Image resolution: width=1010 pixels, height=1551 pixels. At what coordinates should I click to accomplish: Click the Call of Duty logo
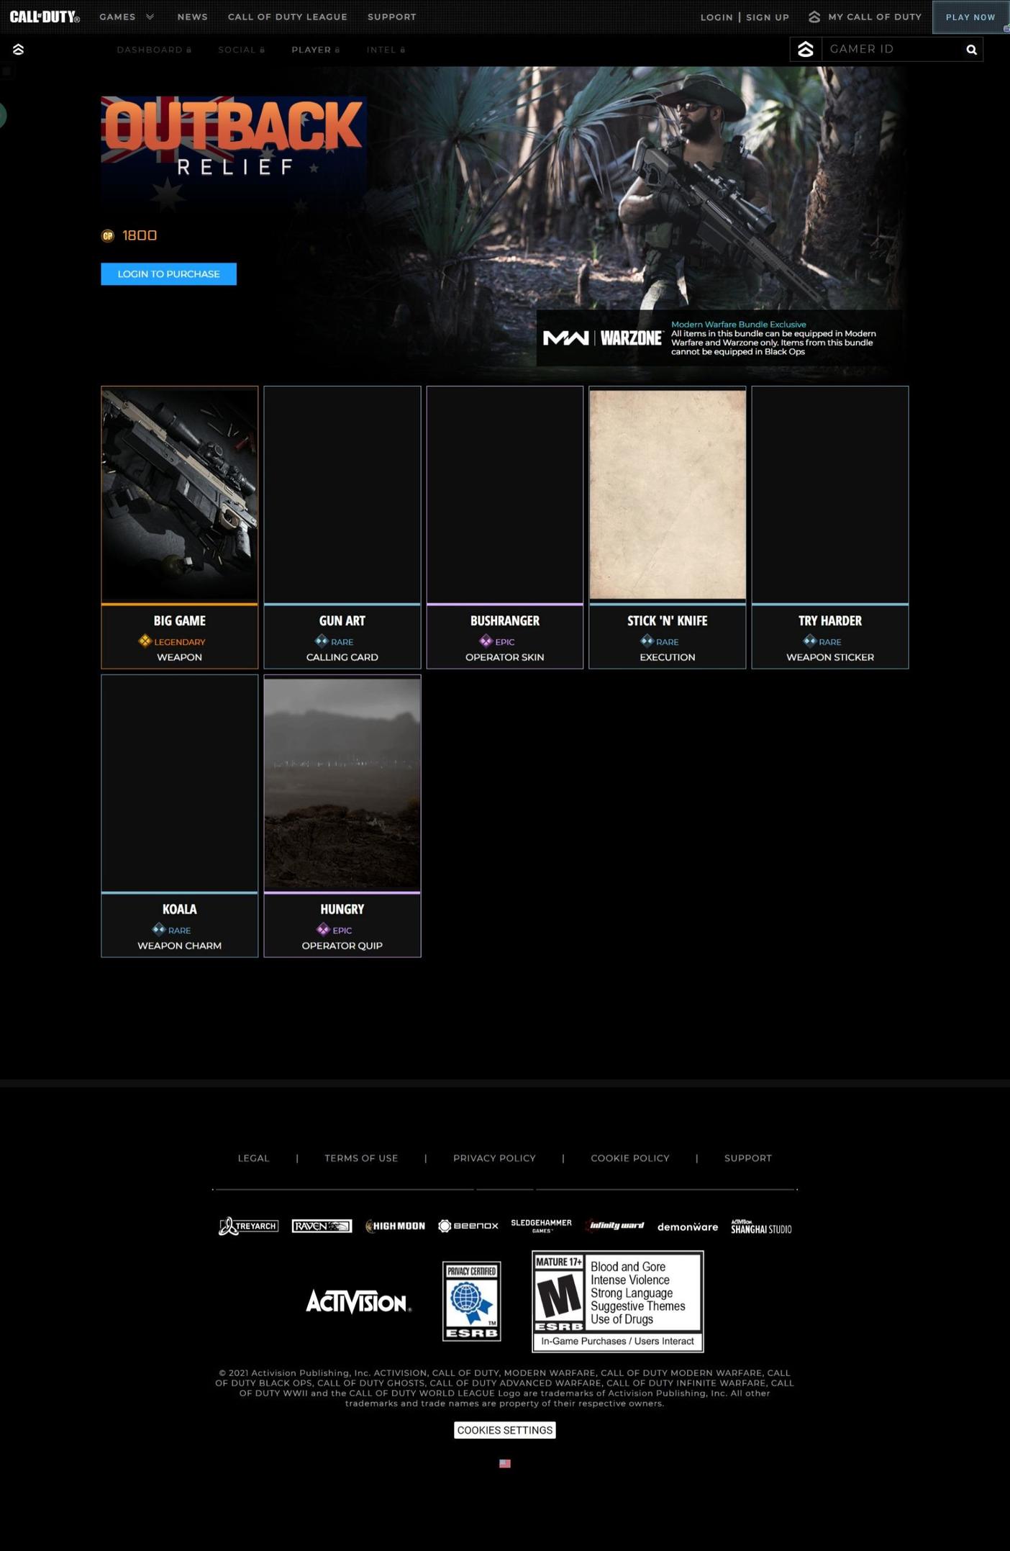[x=45, y=17]
